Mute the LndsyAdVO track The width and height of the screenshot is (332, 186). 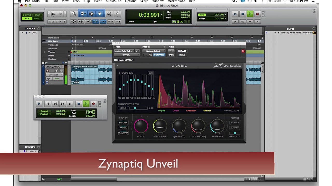(x=61, y=71)
